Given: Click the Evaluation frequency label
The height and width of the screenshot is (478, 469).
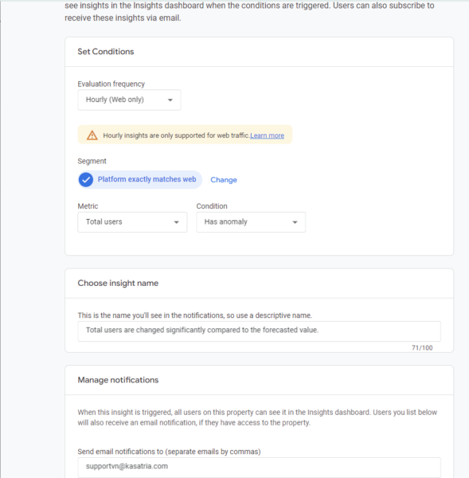Looking at the screenshot, I should pyautogui.click(x=111, y=84).
